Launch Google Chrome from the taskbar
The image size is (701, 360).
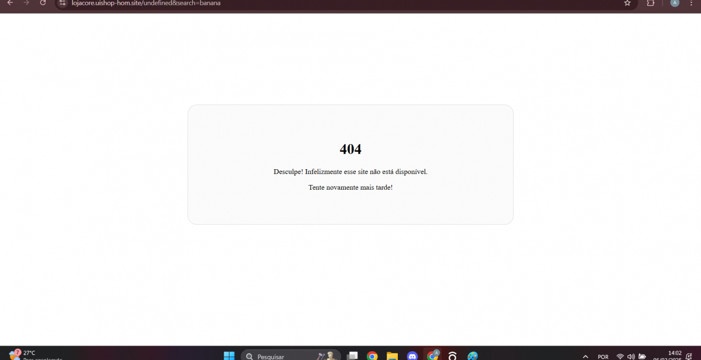click(372, 356)
